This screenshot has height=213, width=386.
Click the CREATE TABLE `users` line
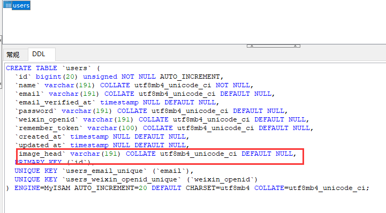[53, 68]
